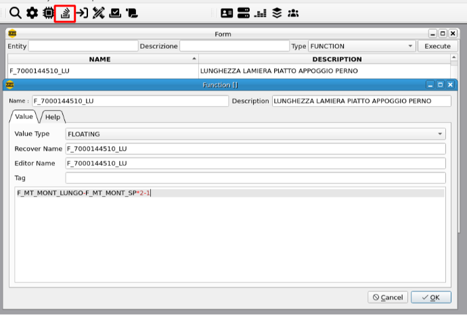The width and height of the screenshot is (467, 315).
Task: Click the bar chart icon
Action: click(x=261, y=13)
